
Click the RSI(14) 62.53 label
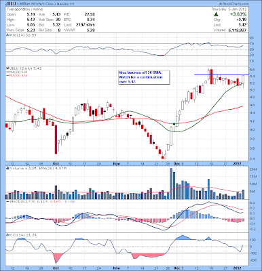pyautogui.click(x=22, y=35)
